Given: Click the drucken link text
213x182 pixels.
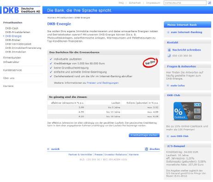Looking at the screenshot, I should (154, 149).
